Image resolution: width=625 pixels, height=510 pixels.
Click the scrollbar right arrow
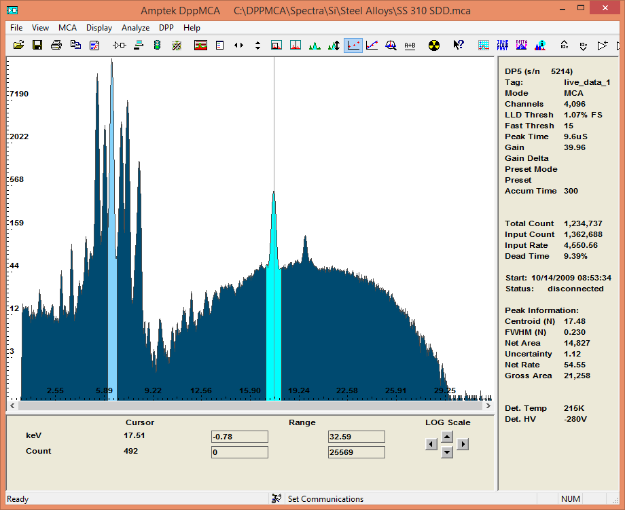[488, 405]
